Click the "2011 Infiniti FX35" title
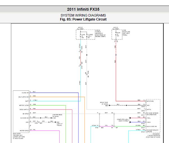Image resolution: width=169 pixels, height=143 pixels. 83,9
